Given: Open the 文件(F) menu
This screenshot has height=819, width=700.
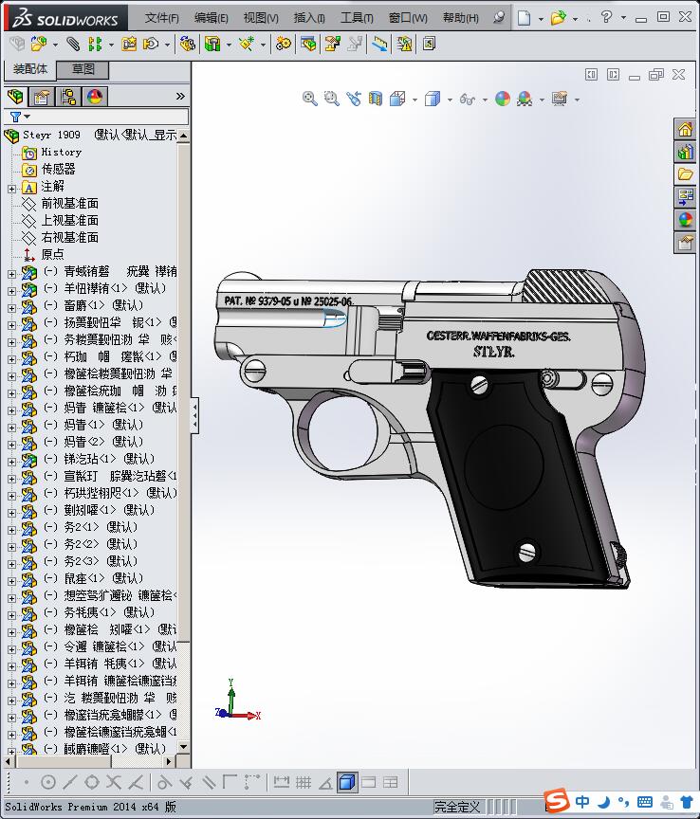Looking at the screenshot, I should coord(161,18).
